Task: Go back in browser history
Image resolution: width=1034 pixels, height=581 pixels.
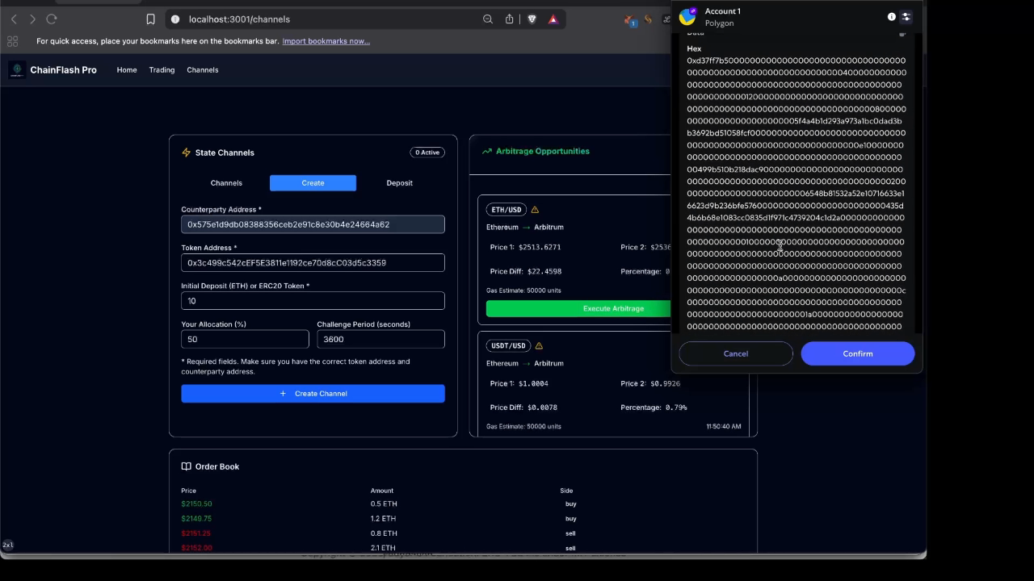Action: click(14, 19)
